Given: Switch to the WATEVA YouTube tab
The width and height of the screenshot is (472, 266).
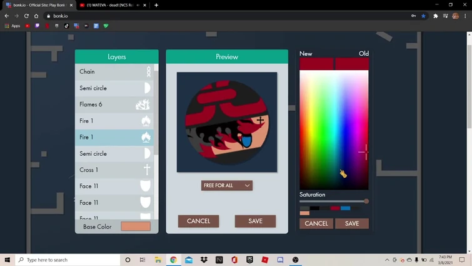Looking at the screenshot, I should click(110, 5).
